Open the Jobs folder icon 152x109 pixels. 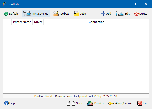point(77,14)
